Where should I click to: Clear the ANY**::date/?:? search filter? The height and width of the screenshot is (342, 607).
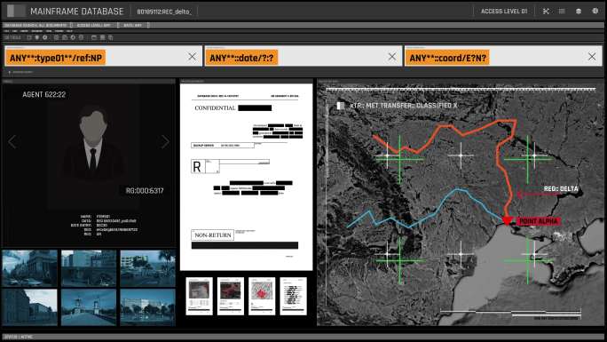(392, 57)
